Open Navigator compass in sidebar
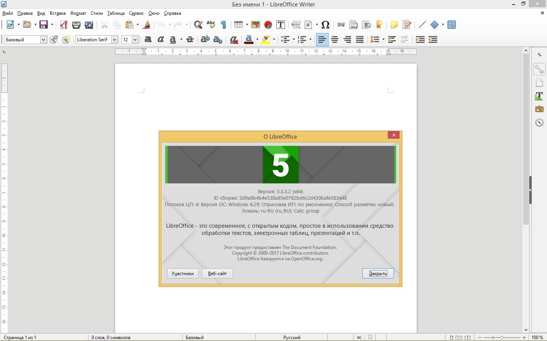547x341 pixels. tap(539, 122)
